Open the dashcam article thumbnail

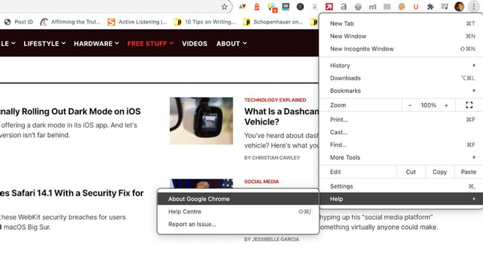[x=201, y=121]
